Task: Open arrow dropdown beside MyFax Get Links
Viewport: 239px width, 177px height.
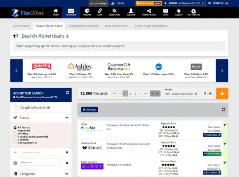Action: [205, 135]
